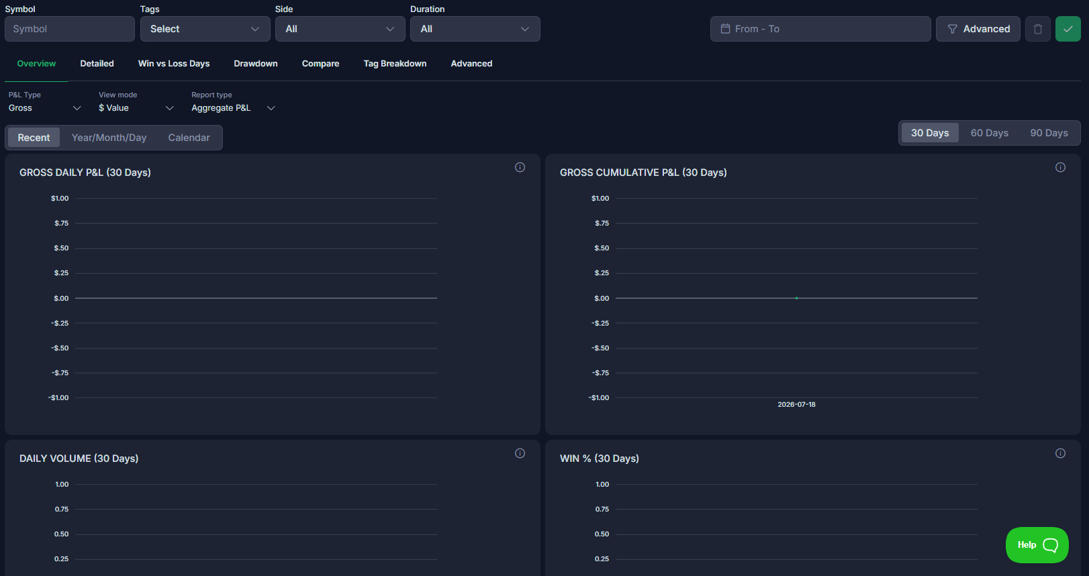Click the 2026-07-18 date axis label
This screenshot has height=576, width=1089.
796,405
